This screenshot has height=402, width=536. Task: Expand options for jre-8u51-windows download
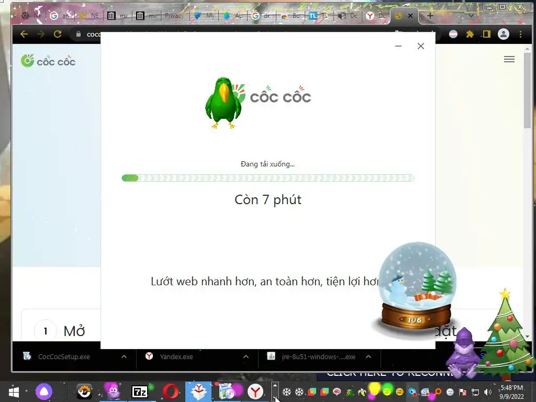368,356
